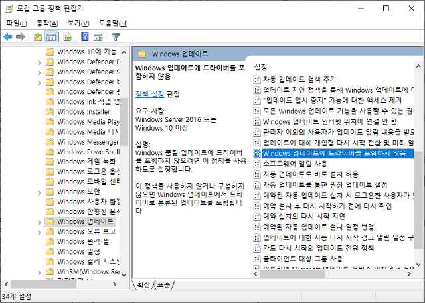This screenshot has width=425, height=303.
Task: Toggle the action pane toolbar icon
Action: pos(98,36)
